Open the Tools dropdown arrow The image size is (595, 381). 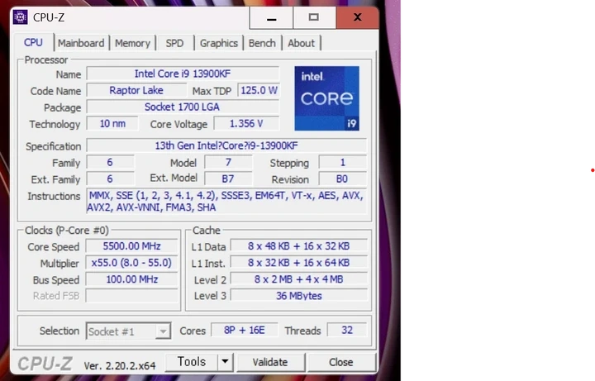pyautogui.click(x=225, y=362)
